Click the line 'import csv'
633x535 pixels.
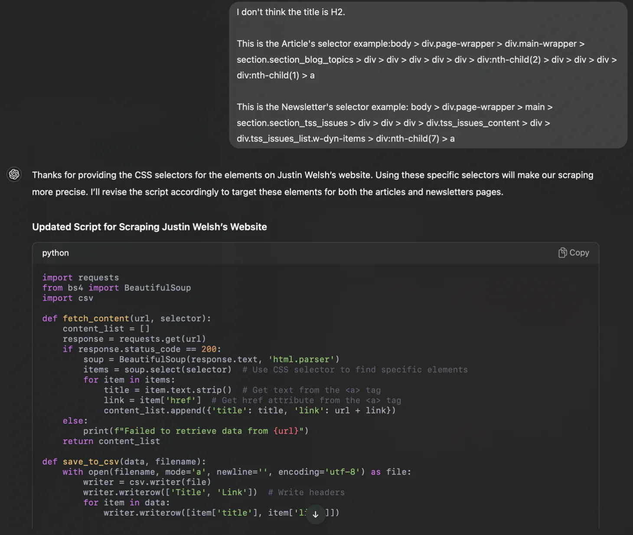(68, 298)
